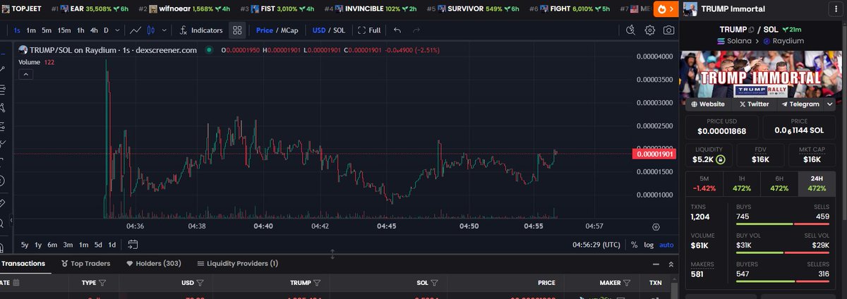Collapse transactions panel with double chevron
The height and width of the screenshot is (299, 847).
[671, 264]
